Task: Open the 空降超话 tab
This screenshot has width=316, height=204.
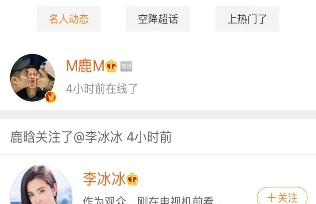Action: [158, 19]
